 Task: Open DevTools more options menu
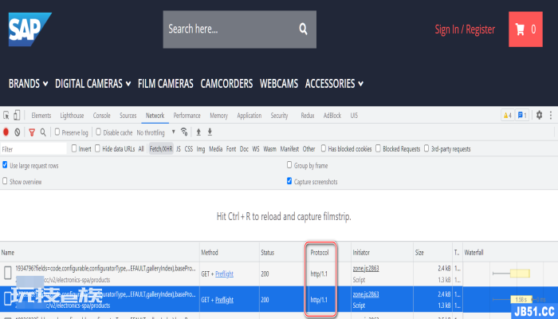pos(551,115)
